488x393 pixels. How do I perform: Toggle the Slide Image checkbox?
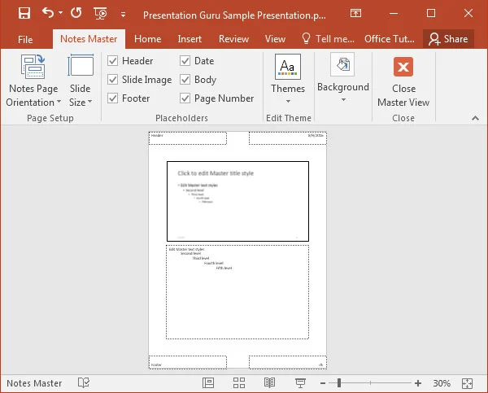pyautogui.click(x=114, y=80)
